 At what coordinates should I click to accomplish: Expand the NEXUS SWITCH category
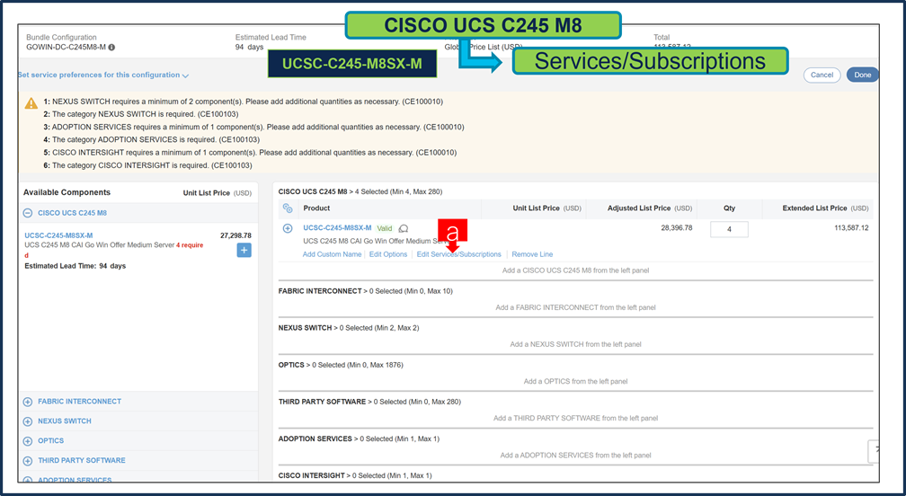click(28, 421)
